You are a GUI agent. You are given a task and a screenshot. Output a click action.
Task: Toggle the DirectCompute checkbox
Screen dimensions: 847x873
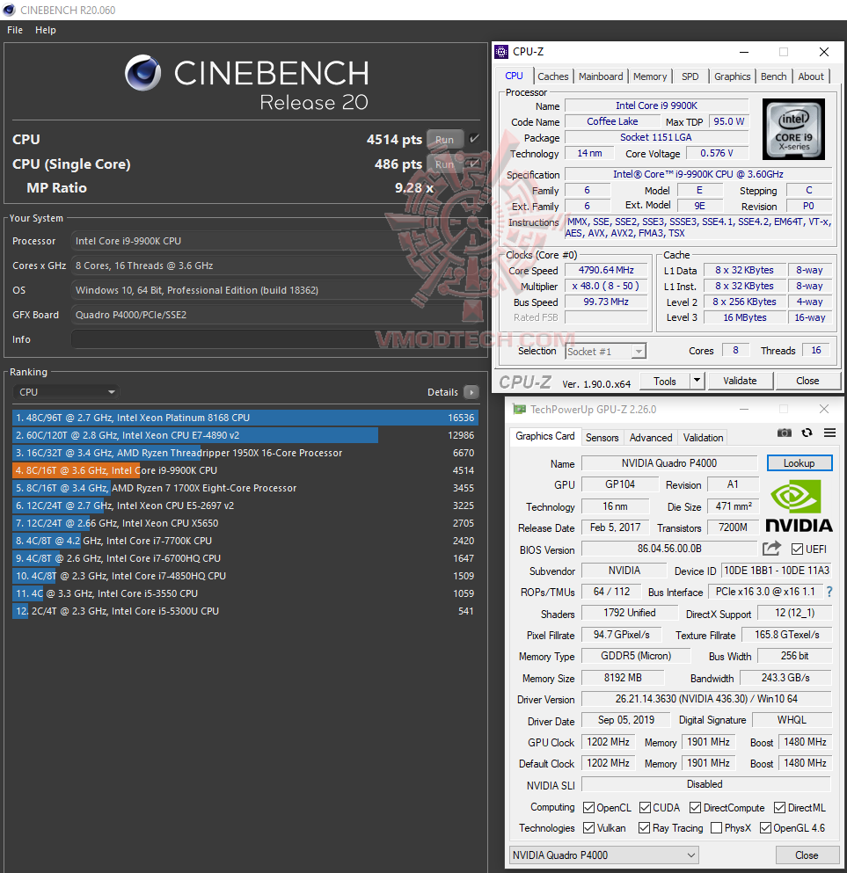click(x=695, y=807)
